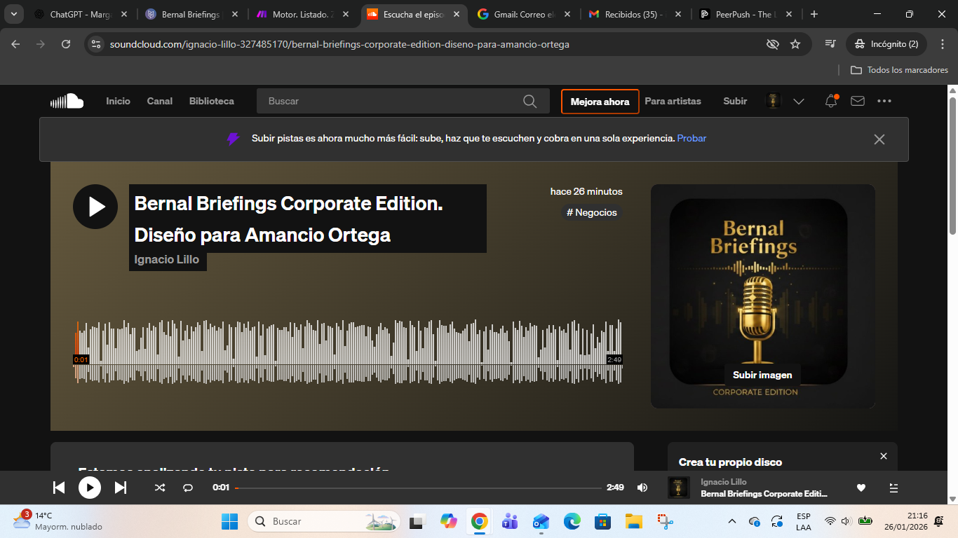The image size is (958, 538).
Task: Collapse the 'Crea tu propio disco' panel
Action: 883,456
